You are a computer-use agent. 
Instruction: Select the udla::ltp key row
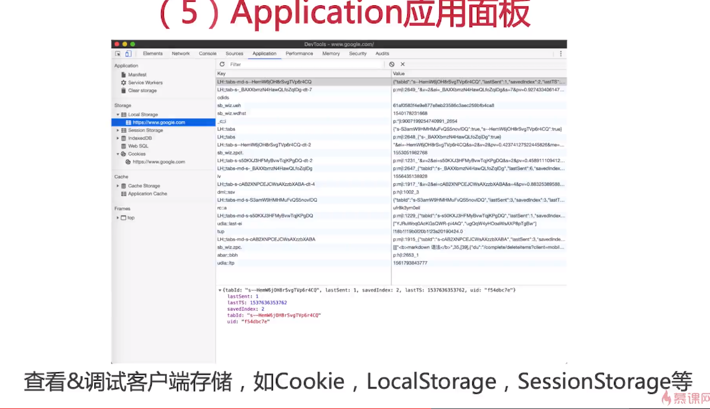(391, 263)
